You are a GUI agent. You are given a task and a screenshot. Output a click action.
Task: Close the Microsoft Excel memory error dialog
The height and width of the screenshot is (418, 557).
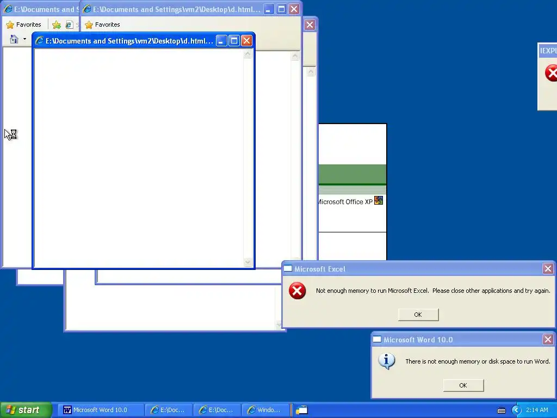tap(548, 269)
